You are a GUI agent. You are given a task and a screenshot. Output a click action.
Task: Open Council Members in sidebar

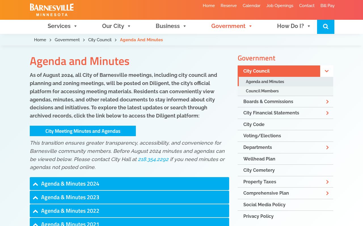(285, 91)
